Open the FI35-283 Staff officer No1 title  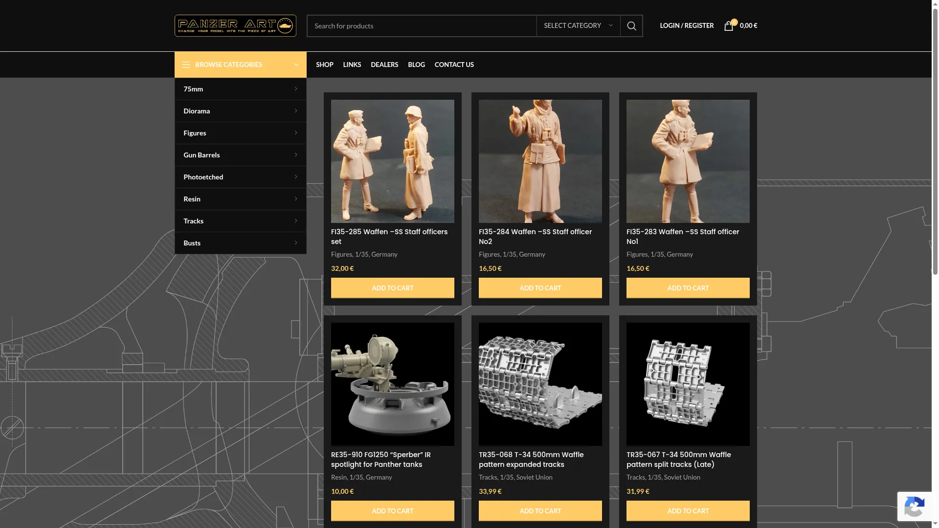[683, 237]
